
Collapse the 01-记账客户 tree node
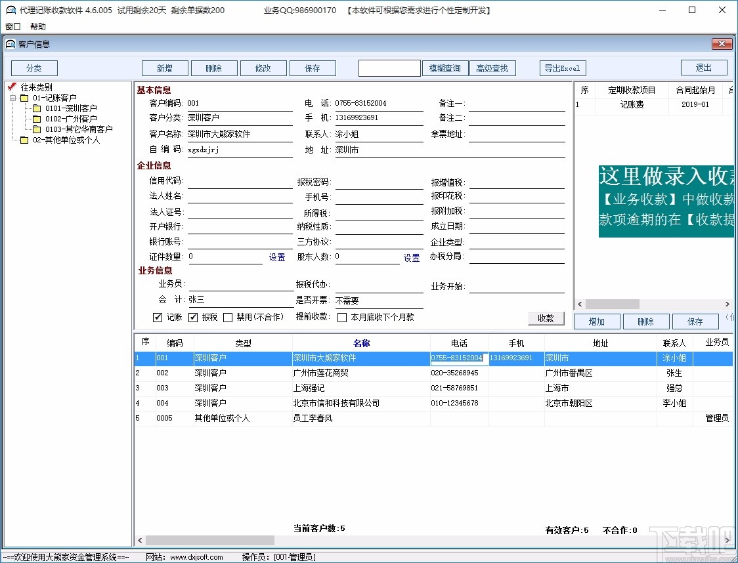(x=13, y=97)
